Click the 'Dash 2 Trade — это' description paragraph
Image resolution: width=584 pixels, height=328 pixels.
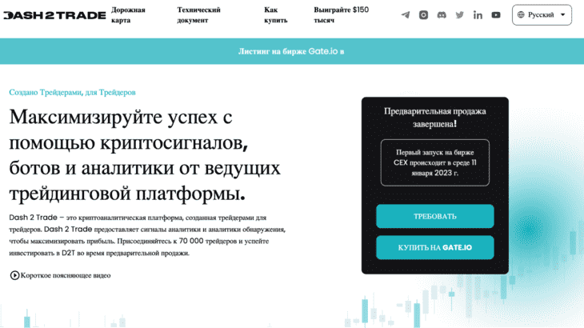pos(147,235)
